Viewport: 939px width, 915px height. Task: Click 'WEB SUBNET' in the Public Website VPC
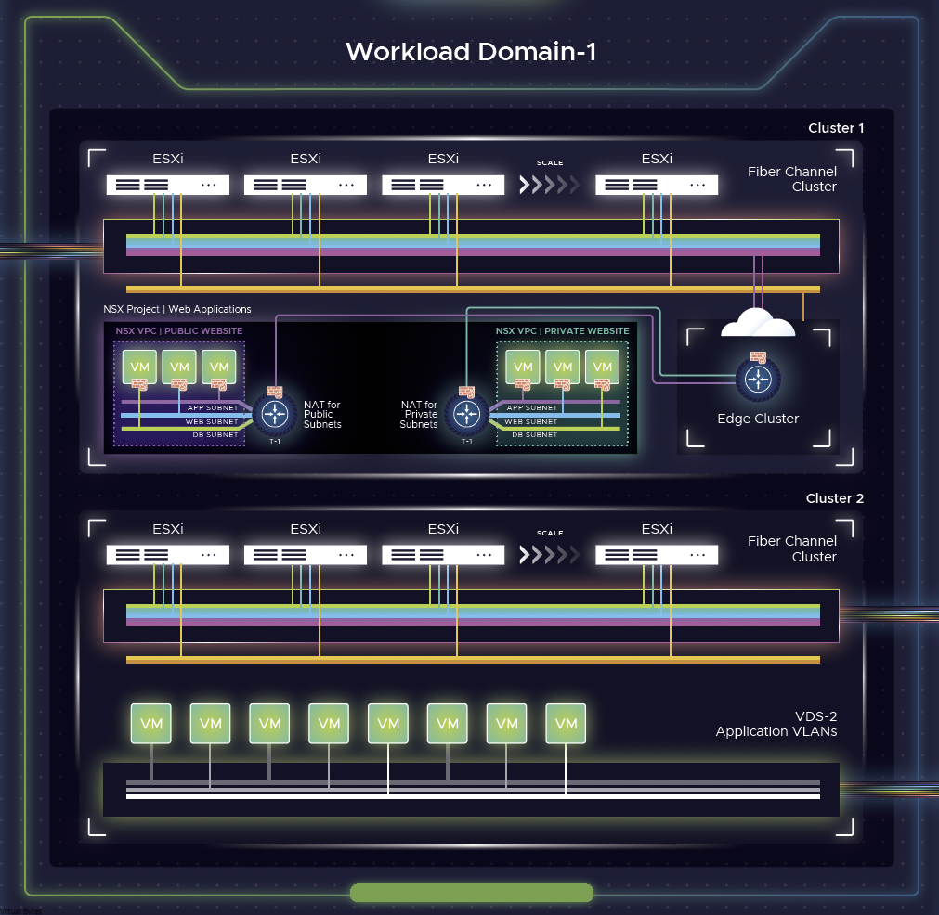point(212,421)
